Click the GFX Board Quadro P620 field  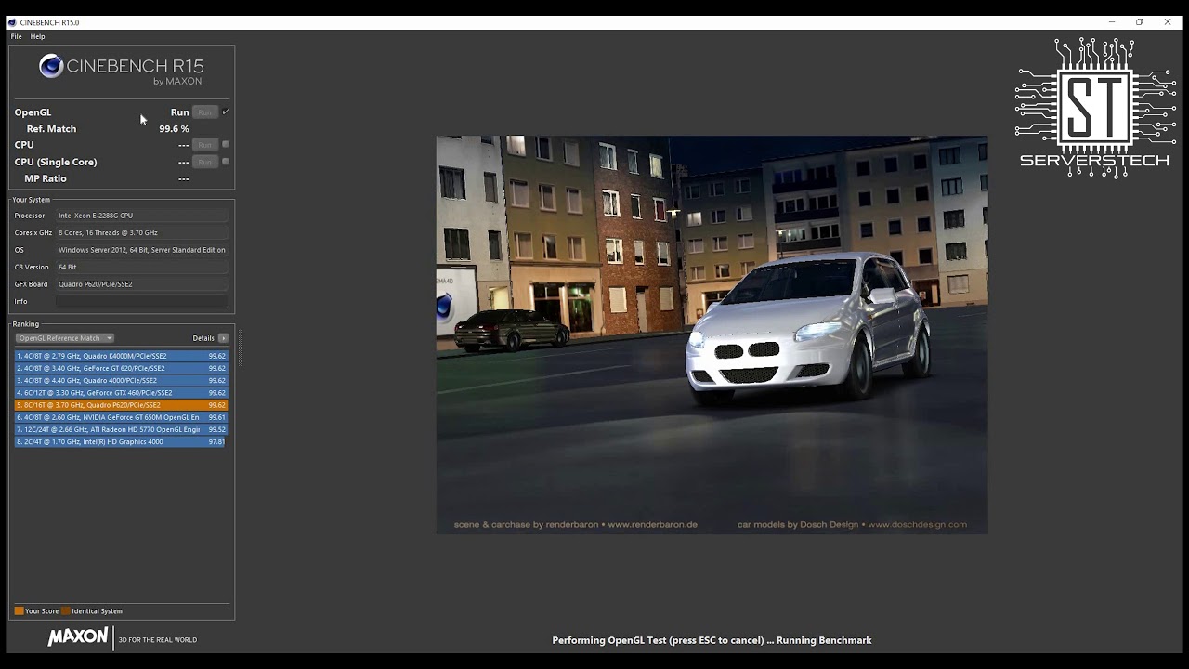pyautogui.click(x=141, y=284)
